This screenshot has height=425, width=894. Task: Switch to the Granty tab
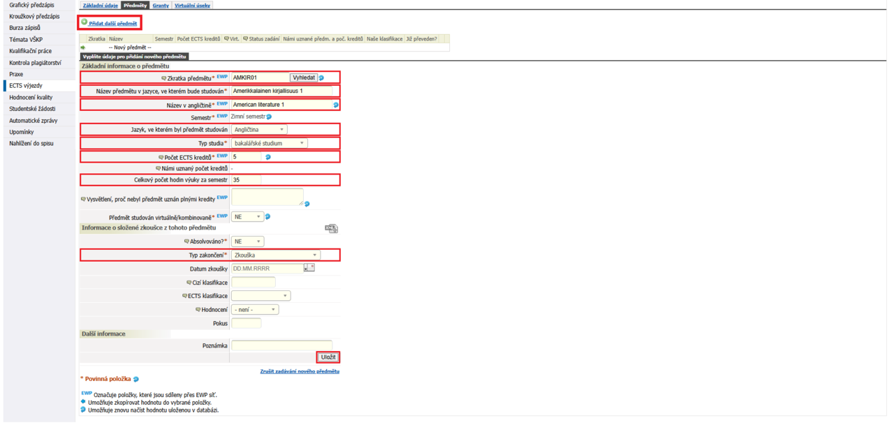pyautogui.click(x=161, y=5)
